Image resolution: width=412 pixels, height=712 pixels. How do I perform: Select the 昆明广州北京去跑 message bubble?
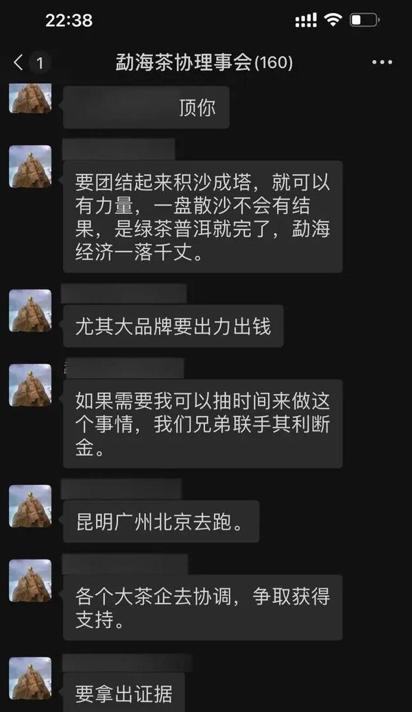pos(161,521)
